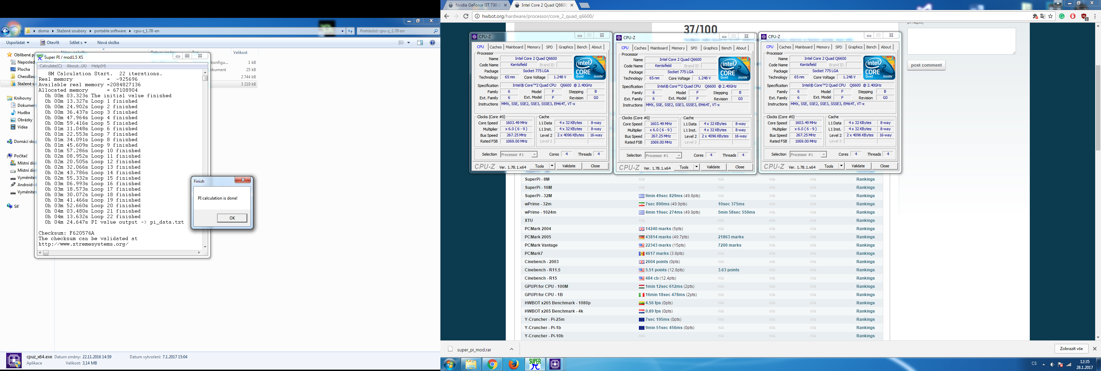Close the Nvidia GeForce GT 730 tab
Screen dimensions: 1101x371
click(505, 5)
